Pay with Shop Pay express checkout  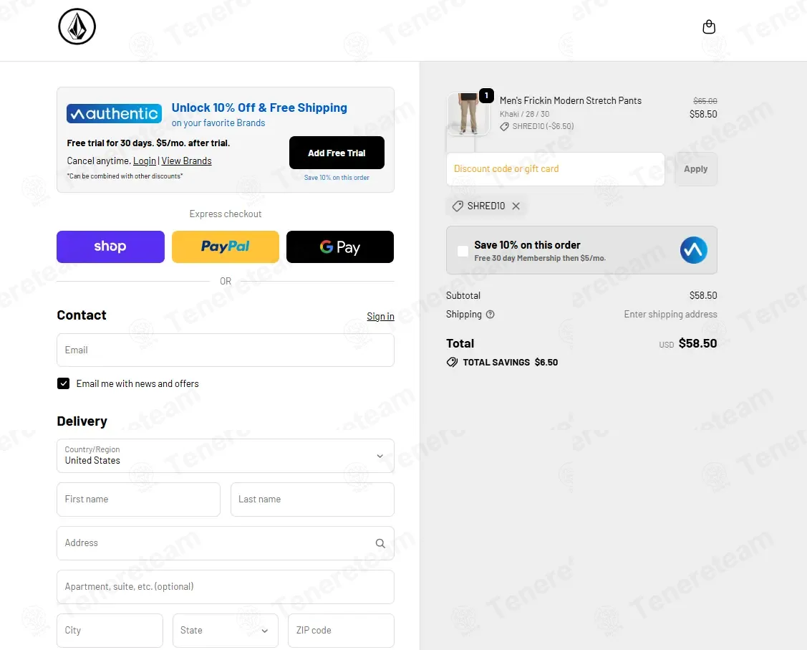[110, 247]
